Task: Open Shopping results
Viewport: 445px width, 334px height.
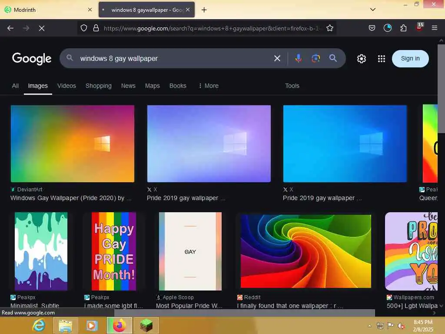Action: tap(99, 86)
